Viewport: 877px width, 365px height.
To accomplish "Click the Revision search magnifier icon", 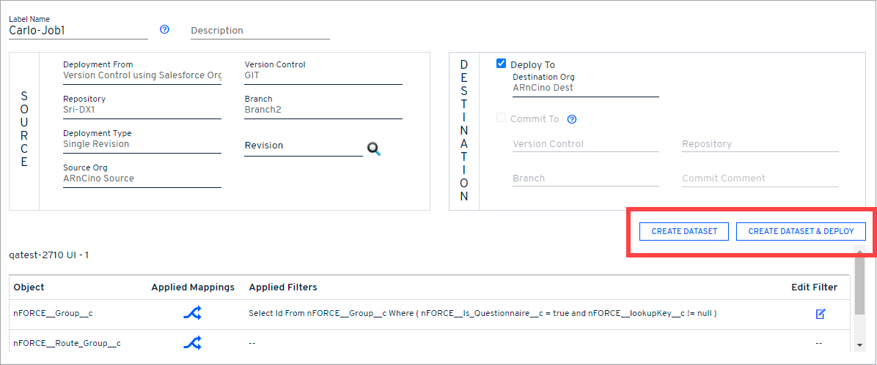I will click(x=374, y=149).
